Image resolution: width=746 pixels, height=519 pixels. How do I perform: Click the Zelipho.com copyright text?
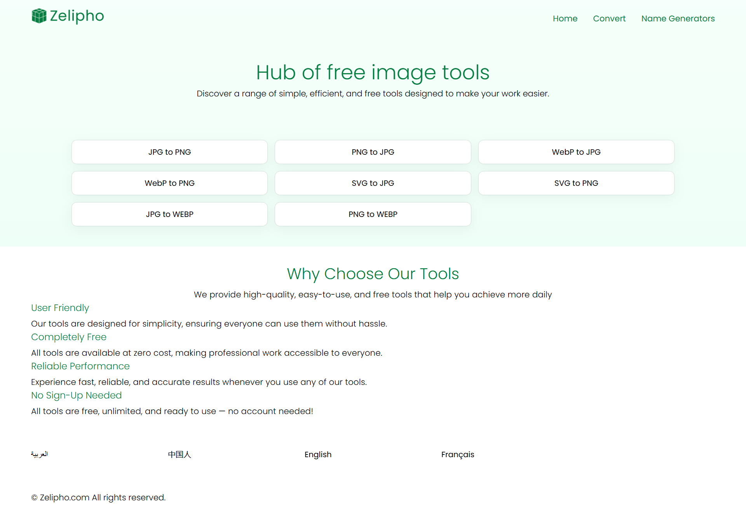coord(98,497)
